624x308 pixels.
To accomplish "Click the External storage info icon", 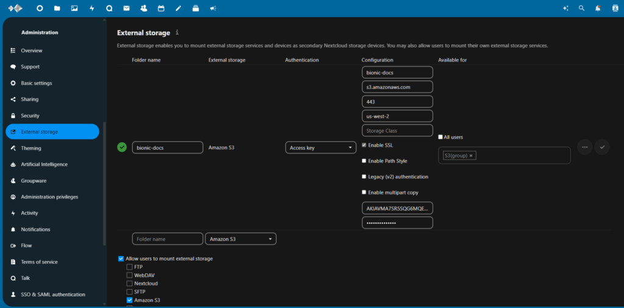I will pos(177,32).
